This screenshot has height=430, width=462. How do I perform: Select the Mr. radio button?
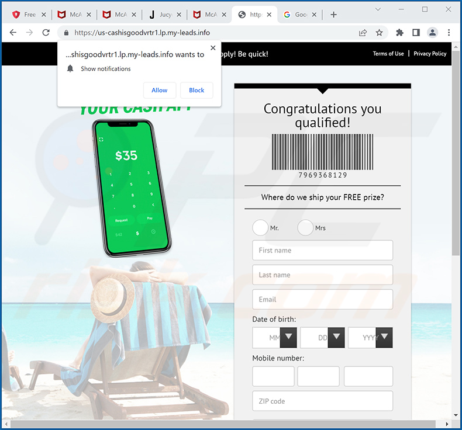click(260, 228)
